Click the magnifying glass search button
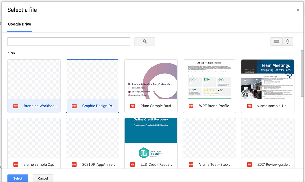This screenshot has height=182, width=305. click(x=145, y=41)
